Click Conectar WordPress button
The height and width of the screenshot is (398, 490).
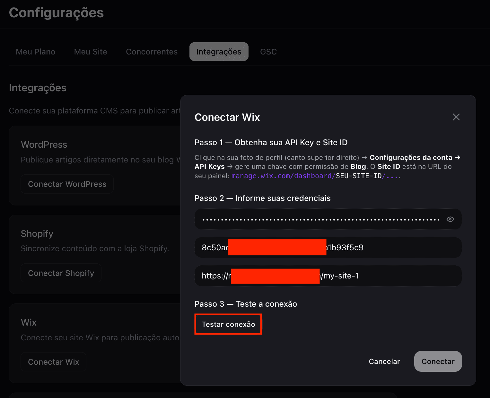click(67, 184)
